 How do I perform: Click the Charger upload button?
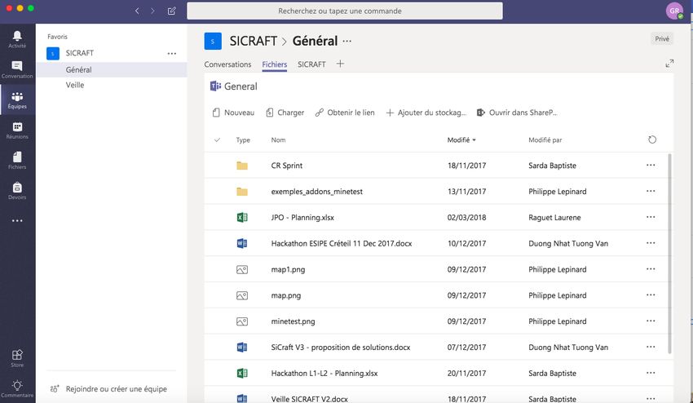click(x=285, y=113)
